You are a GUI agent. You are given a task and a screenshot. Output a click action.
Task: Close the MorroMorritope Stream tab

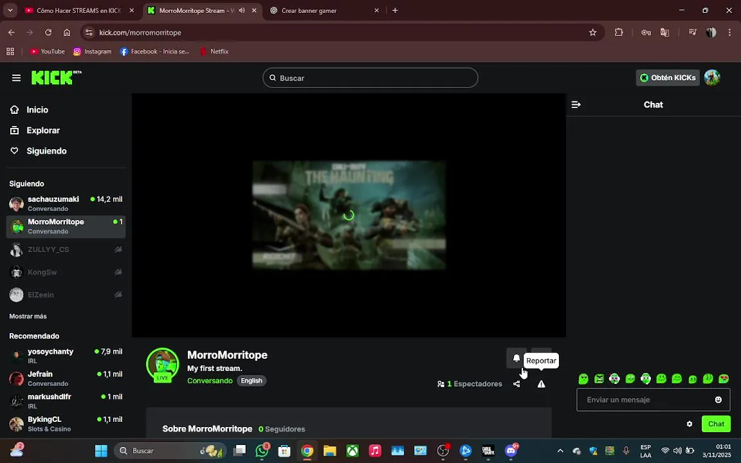click(254, 10)
